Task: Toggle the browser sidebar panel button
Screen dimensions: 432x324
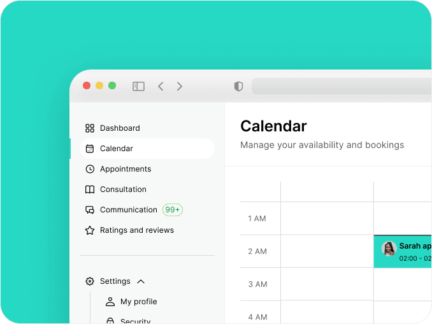Action: (x=138, y=86)
